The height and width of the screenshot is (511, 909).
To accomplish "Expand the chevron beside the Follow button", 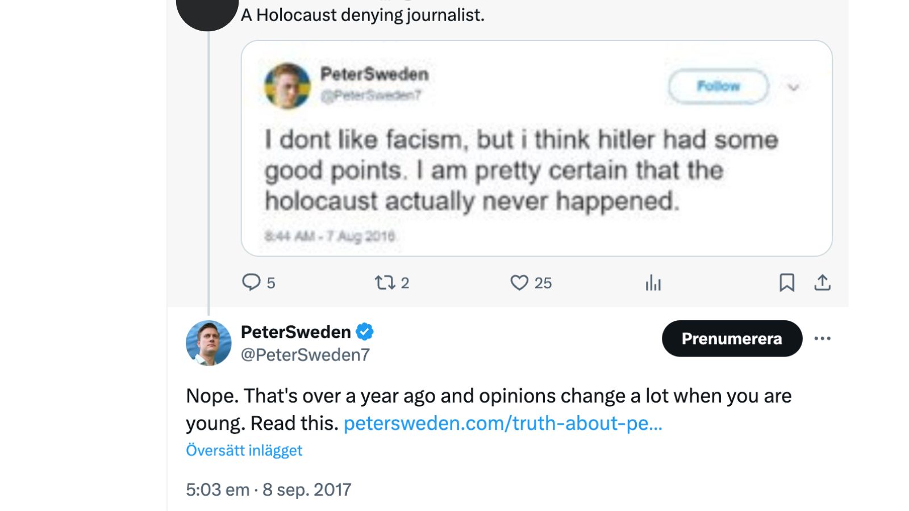I will coord(794,87).
